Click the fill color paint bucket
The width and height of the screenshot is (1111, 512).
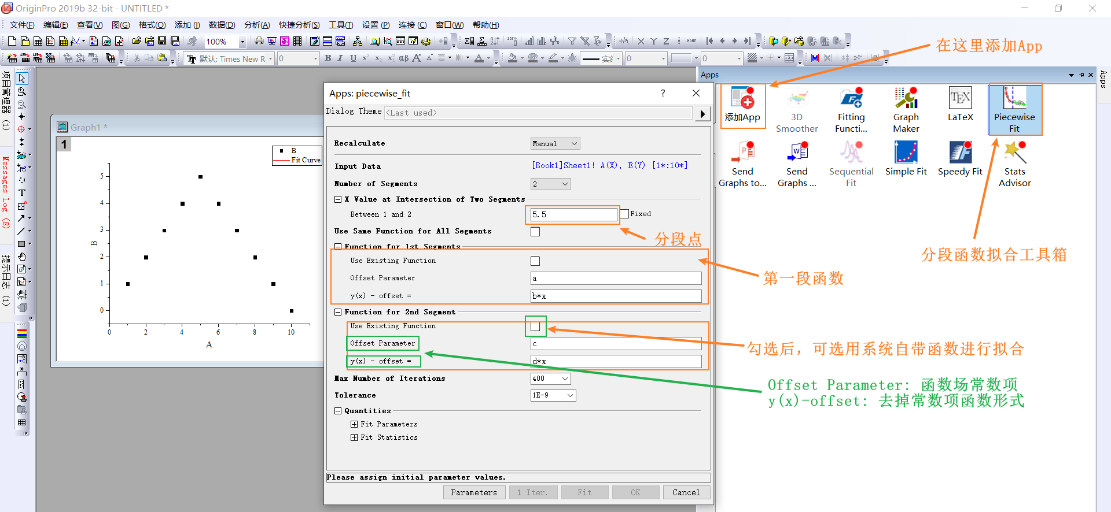click(x=513, y=58)
